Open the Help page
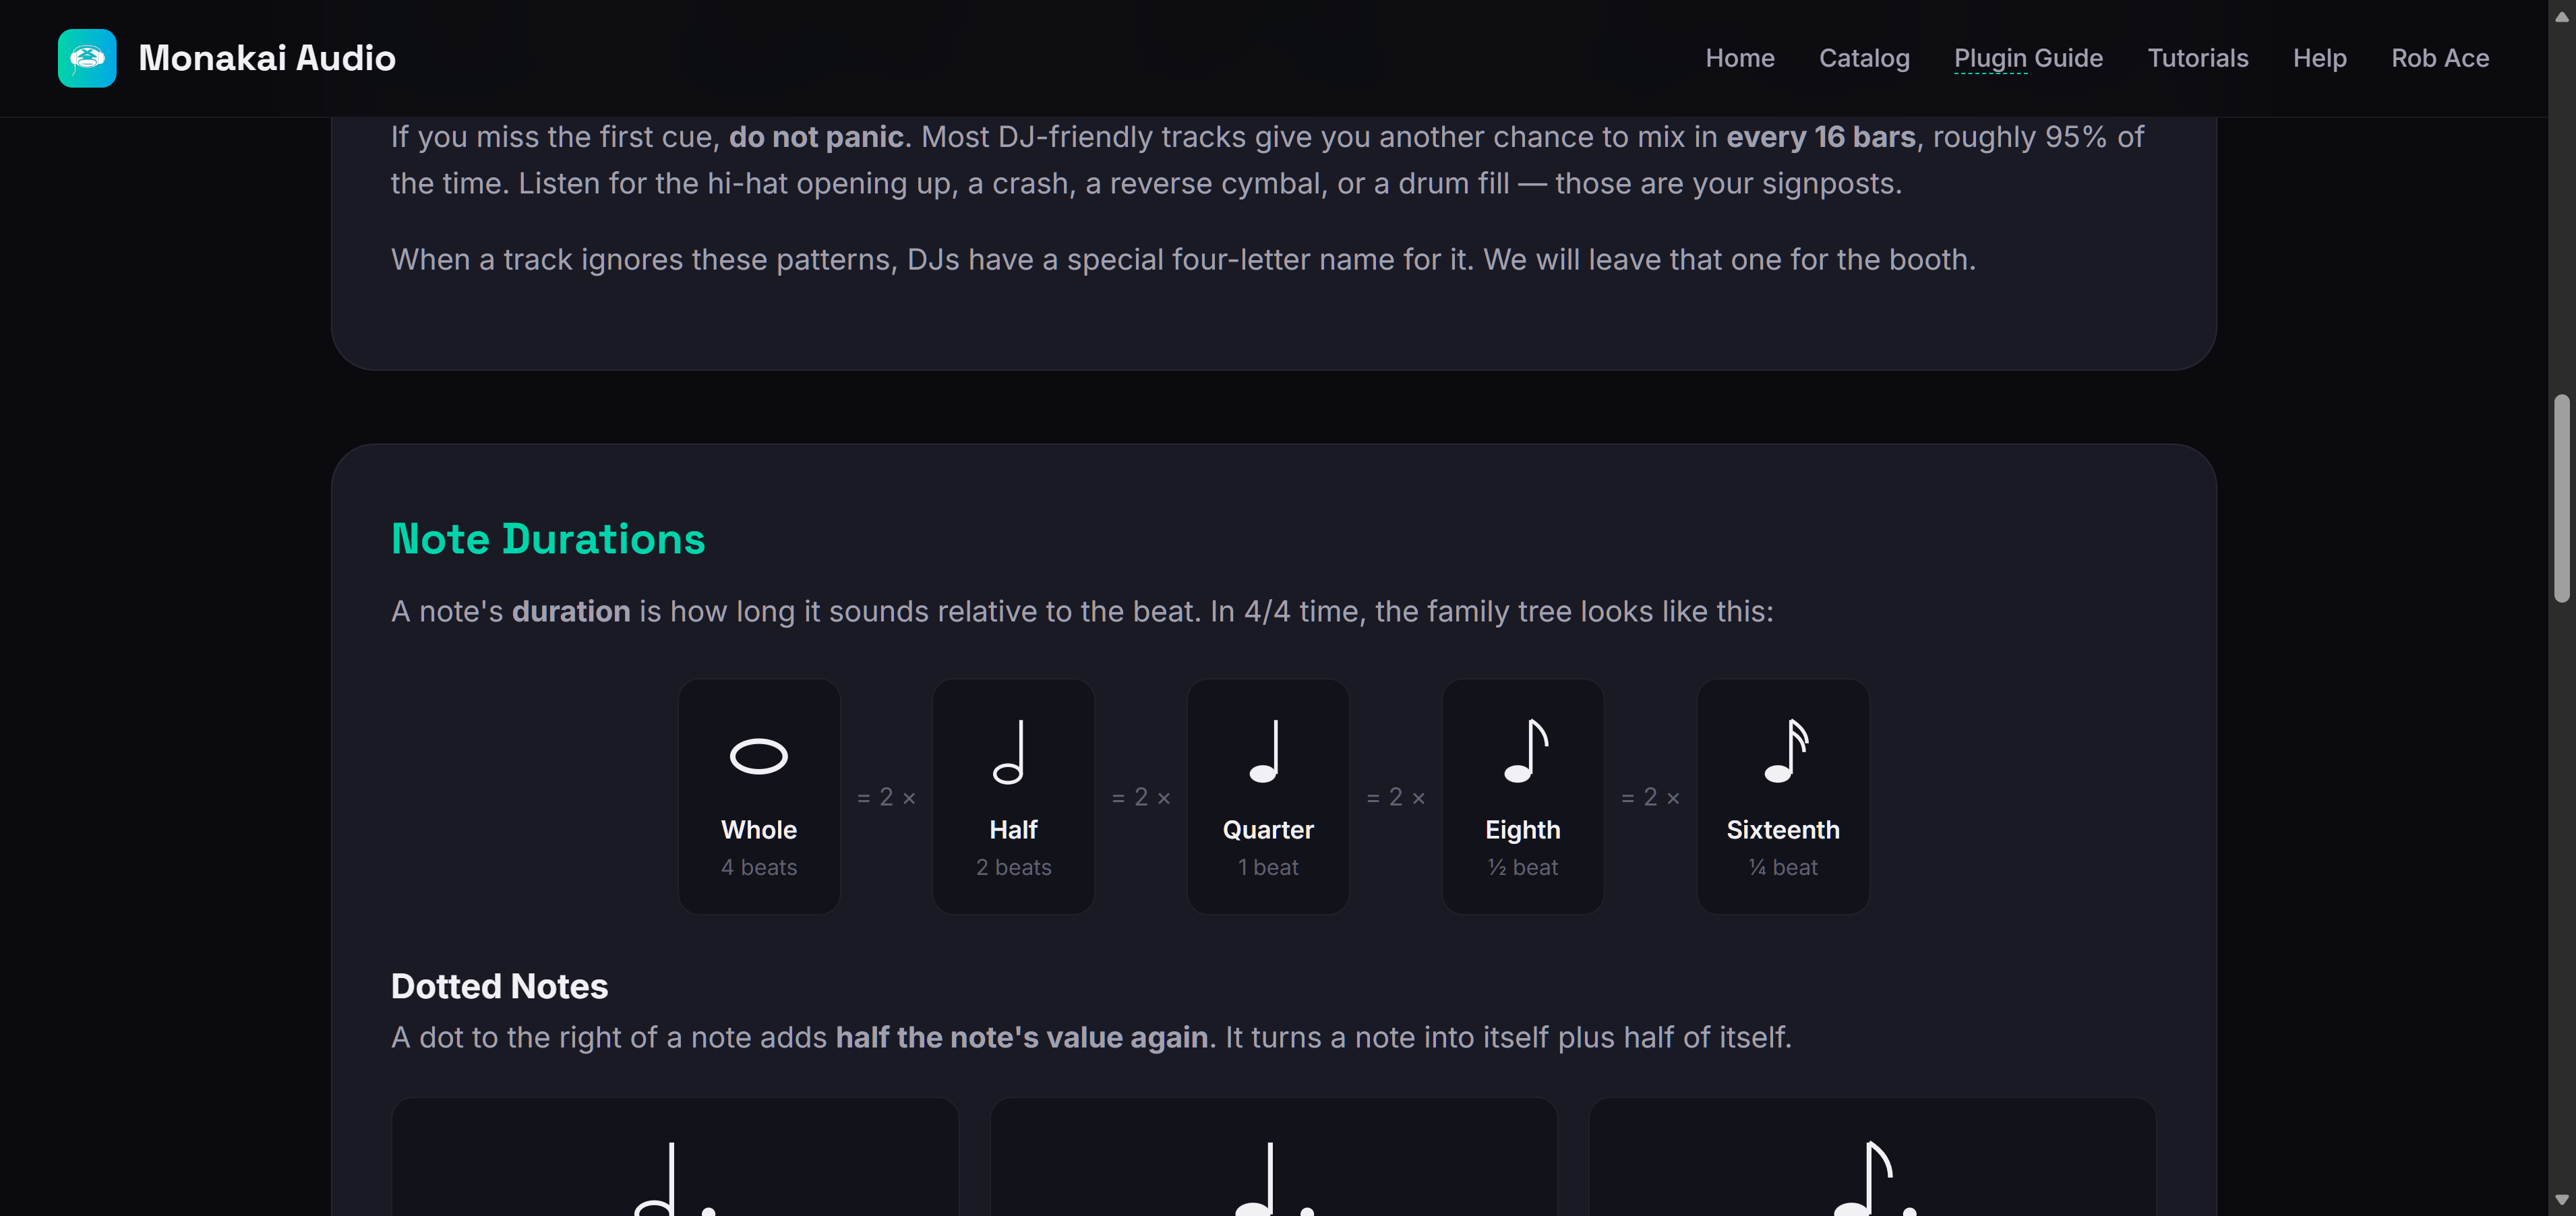This screenshot has height=1216, width=2576. (x=2319, y=58)
